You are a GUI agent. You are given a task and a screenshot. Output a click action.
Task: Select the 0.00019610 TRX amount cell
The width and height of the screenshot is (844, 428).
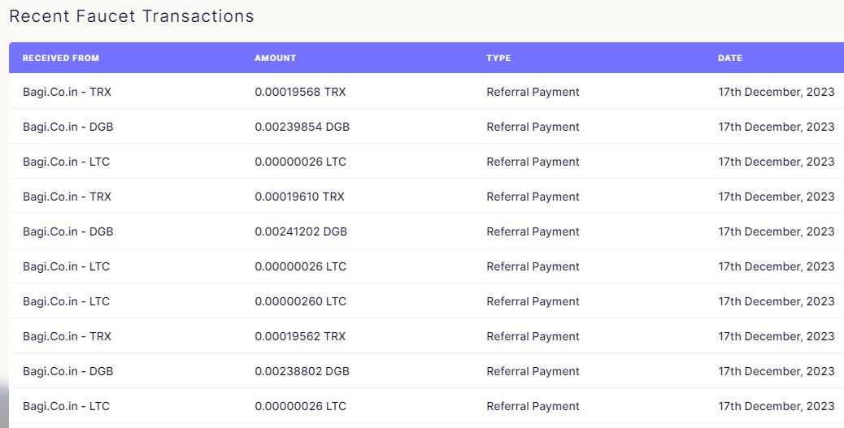click(x=299, y=197)
